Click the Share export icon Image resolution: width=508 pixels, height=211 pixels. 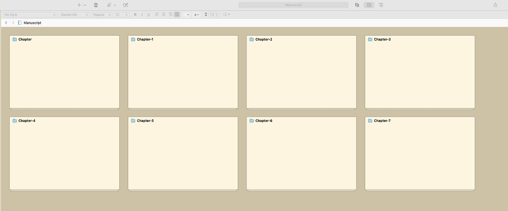point(495,5)
